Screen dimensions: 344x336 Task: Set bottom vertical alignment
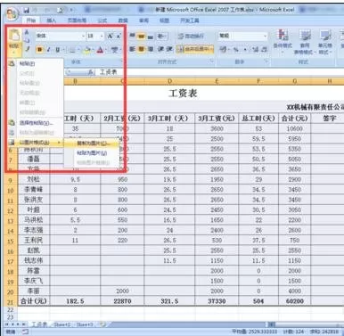tap(151, 37)
